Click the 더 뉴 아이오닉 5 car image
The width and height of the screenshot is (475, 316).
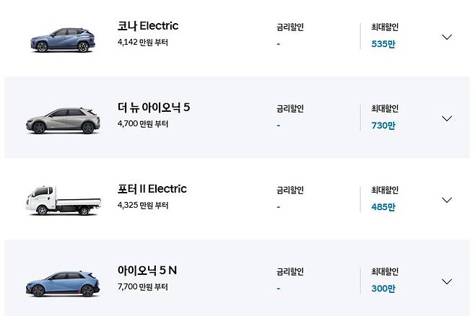point(61,120)
